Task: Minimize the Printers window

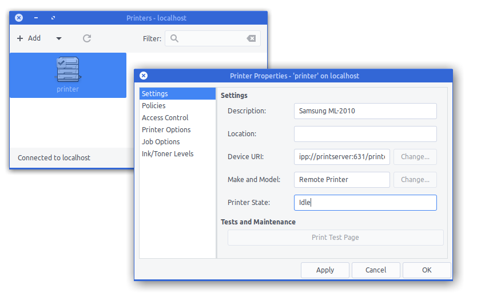Action: coord(36,18)
